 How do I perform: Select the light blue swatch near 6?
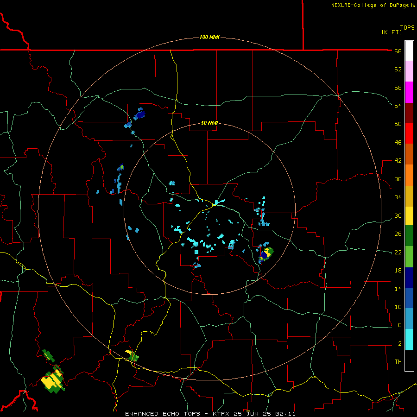pos(409,319)
